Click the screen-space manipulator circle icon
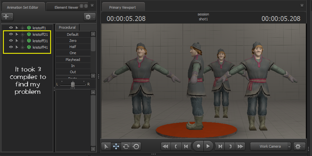This screenshot has height=156, width=312. 136,146
